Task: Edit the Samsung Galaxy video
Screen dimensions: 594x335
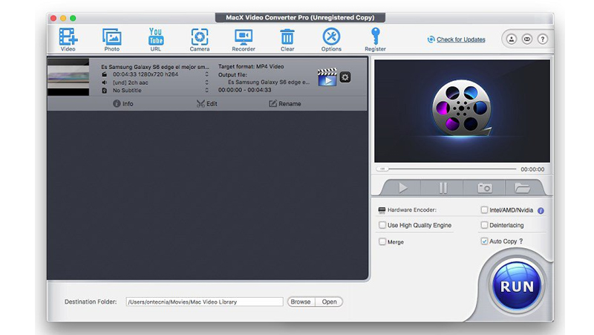Action: [x=207, y=103]
